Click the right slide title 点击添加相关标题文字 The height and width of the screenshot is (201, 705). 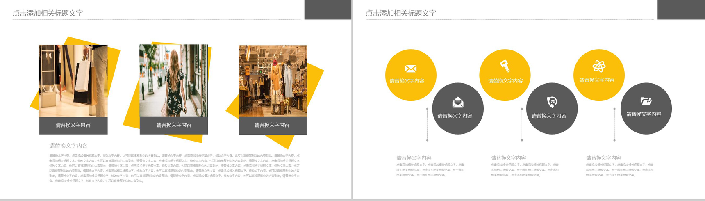point(401,13)
